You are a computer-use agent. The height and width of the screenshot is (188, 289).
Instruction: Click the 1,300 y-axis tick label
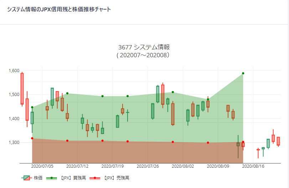point(14,143)
